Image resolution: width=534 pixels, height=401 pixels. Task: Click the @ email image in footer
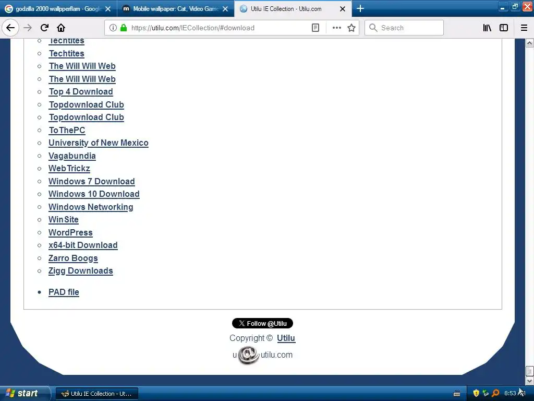[248, 355]
